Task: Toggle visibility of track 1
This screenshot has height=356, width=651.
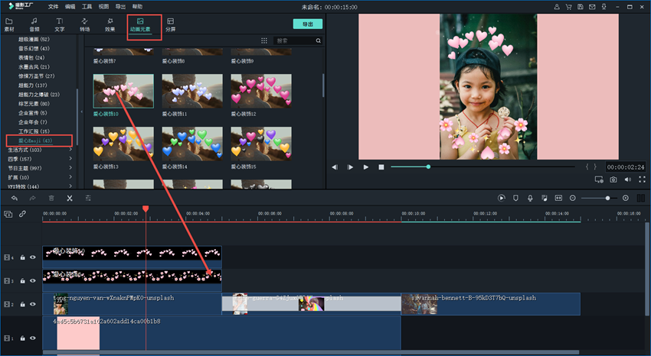Action: coord(33,338)
